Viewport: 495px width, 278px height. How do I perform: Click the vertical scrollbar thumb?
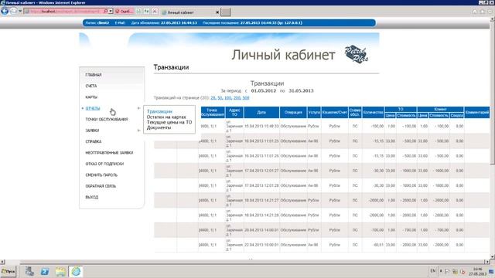click(x=493, y=93)
